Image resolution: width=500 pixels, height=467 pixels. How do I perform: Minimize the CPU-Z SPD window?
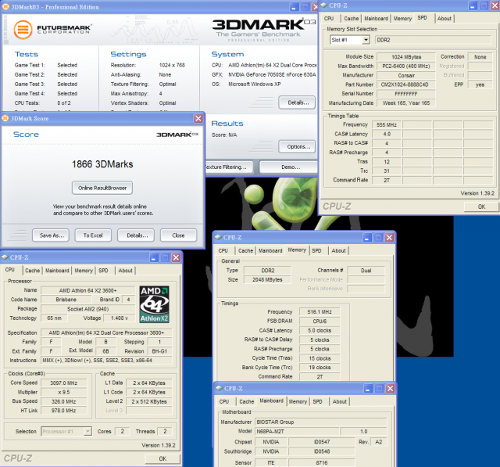point(473,5)
